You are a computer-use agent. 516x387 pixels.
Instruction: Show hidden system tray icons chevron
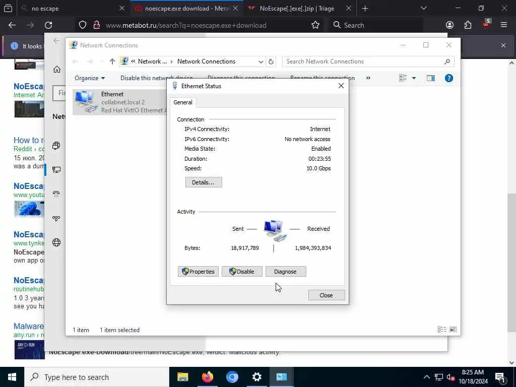426,377
